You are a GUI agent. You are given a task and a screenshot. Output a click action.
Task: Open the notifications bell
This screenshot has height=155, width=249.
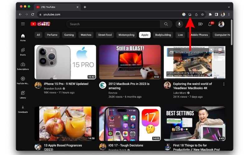[x=210, y=24]
